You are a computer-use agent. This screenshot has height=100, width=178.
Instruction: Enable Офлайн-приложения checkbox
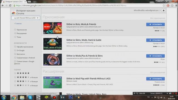click(x=15, y=47)
